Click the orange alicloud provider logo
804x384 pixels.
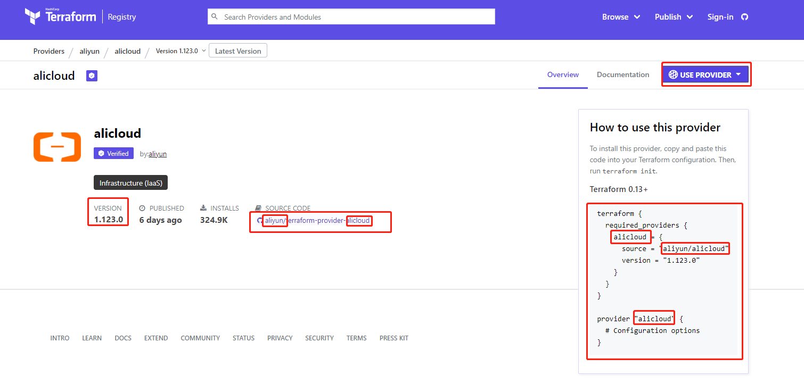(x=57, y=147)
